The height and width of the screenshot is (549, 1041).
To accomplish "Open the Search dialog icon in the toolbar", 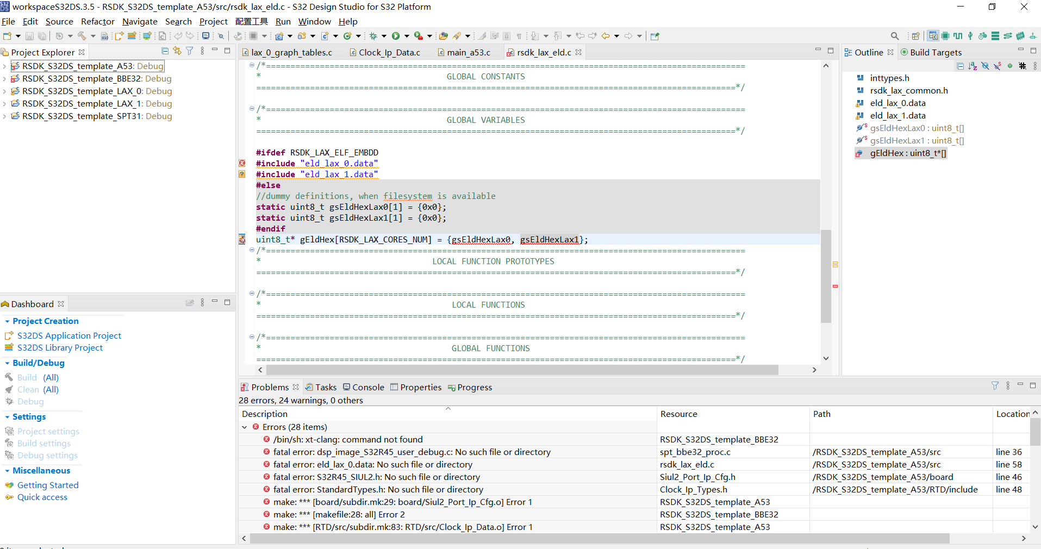I will [x=895, y=36].
